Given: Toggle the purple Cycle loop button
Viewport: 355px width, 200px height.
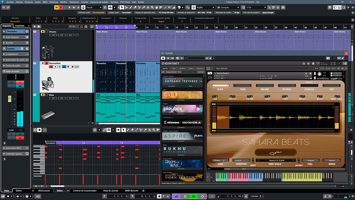Looking at the screenshot, I should point(176,196).
